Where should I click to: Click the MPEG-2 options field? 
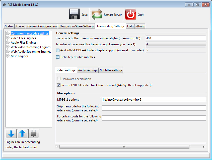(154, 100)
